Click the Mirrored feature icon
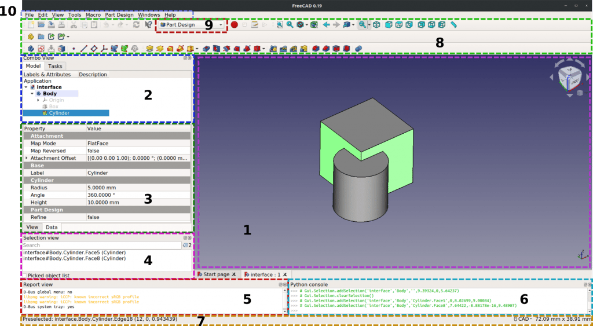The height and width of the screenshot is (326, 593). (x=273, y=49)
